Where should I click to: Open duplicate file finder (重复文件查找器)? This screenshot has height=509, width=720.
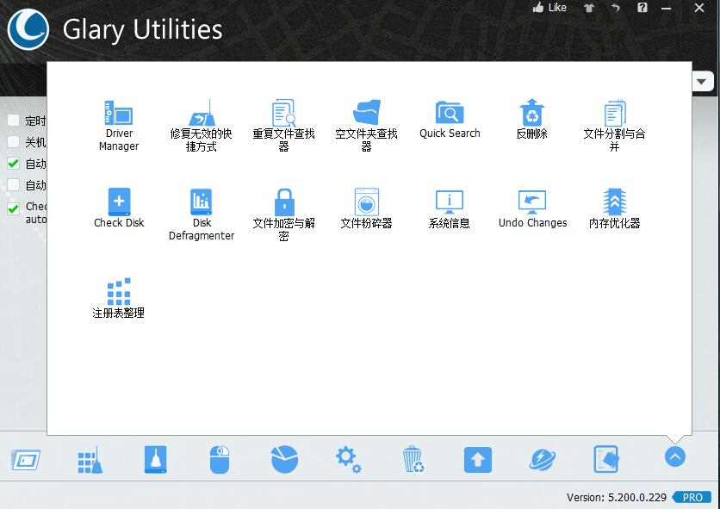click(283, 121)
